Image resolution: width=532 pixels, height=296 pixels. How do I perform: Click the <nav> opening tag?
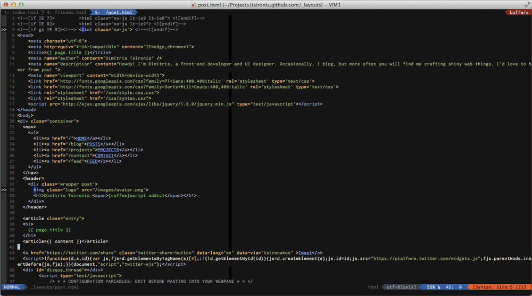tap(29, 127)
